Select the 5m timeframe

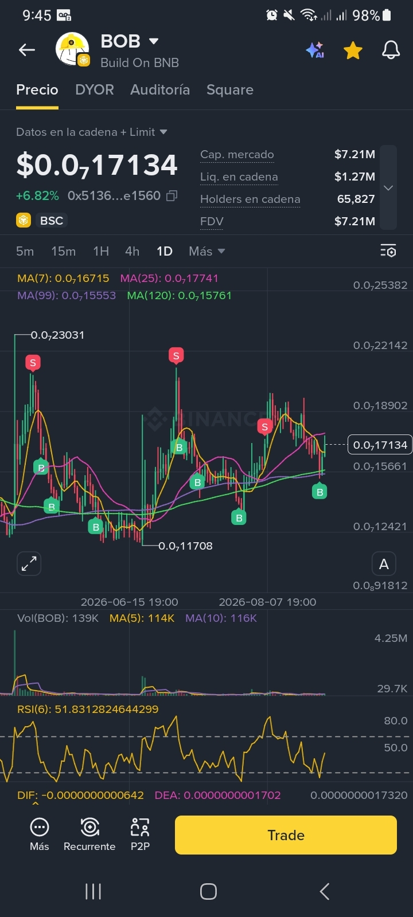point(25,252)
